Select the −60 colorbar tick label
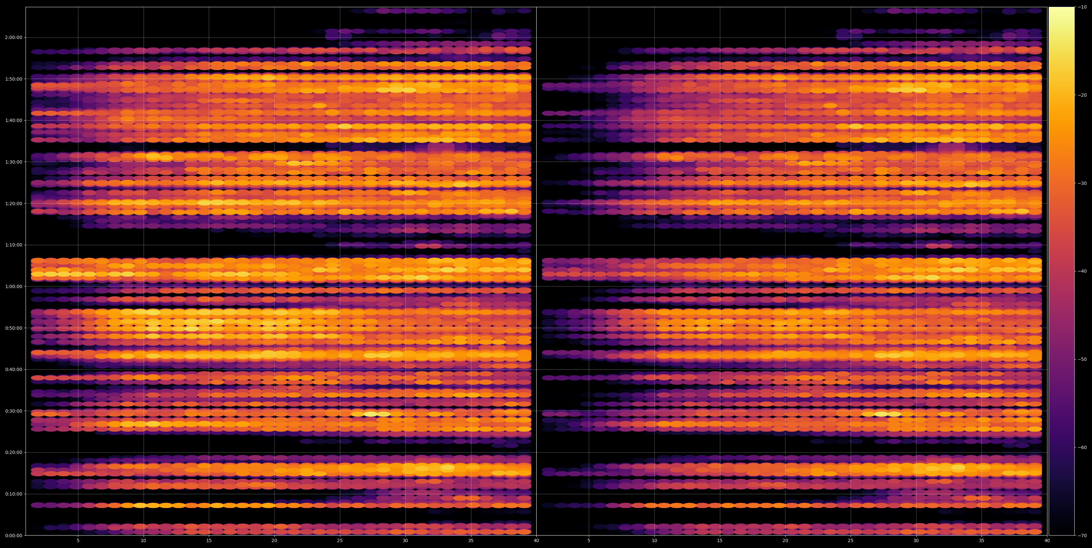 (x=1082, y=447)
